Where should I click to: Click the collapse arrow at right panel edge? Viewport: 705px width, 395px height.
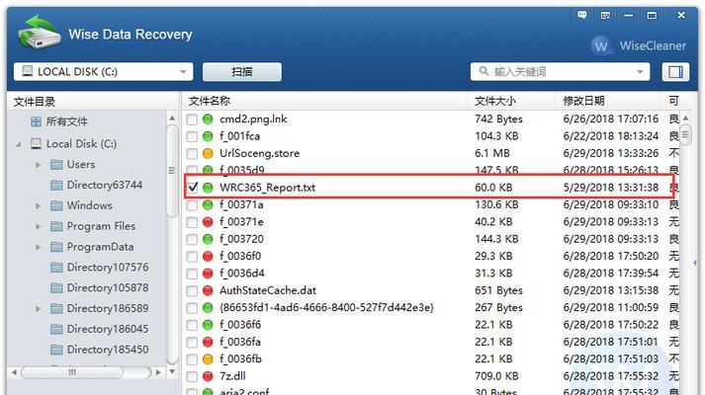[695, 263]
